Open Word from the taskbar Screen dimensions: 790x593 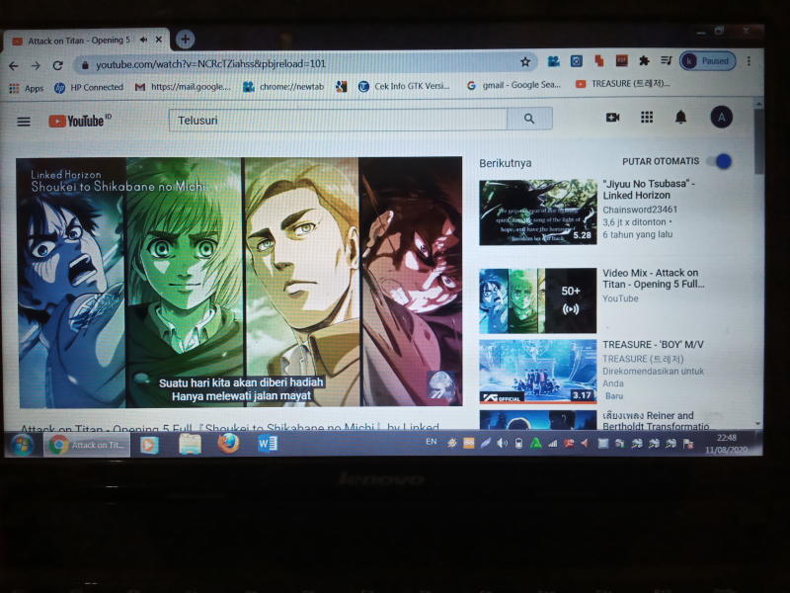pos(267,444)
